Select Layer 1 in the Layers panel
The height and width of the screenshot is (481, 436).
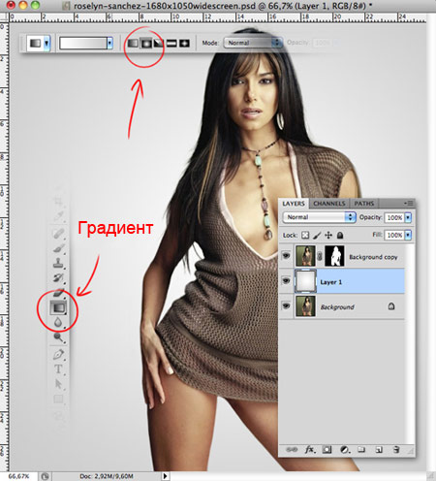[342, 281]
